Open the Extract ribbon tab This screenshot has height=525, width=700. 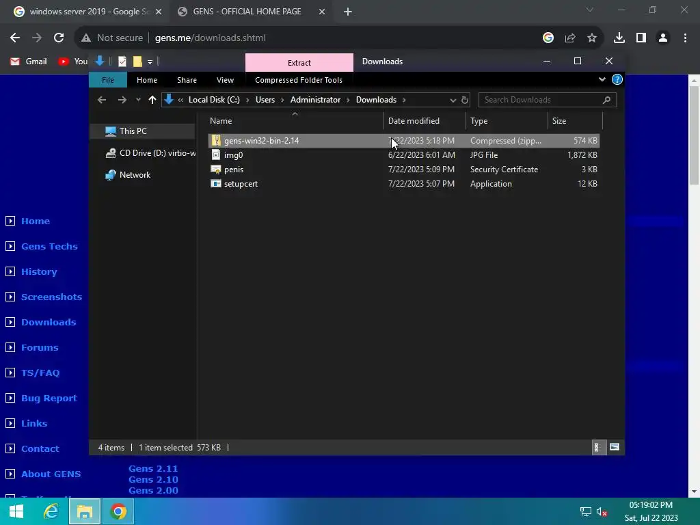(x=299, y=62)
